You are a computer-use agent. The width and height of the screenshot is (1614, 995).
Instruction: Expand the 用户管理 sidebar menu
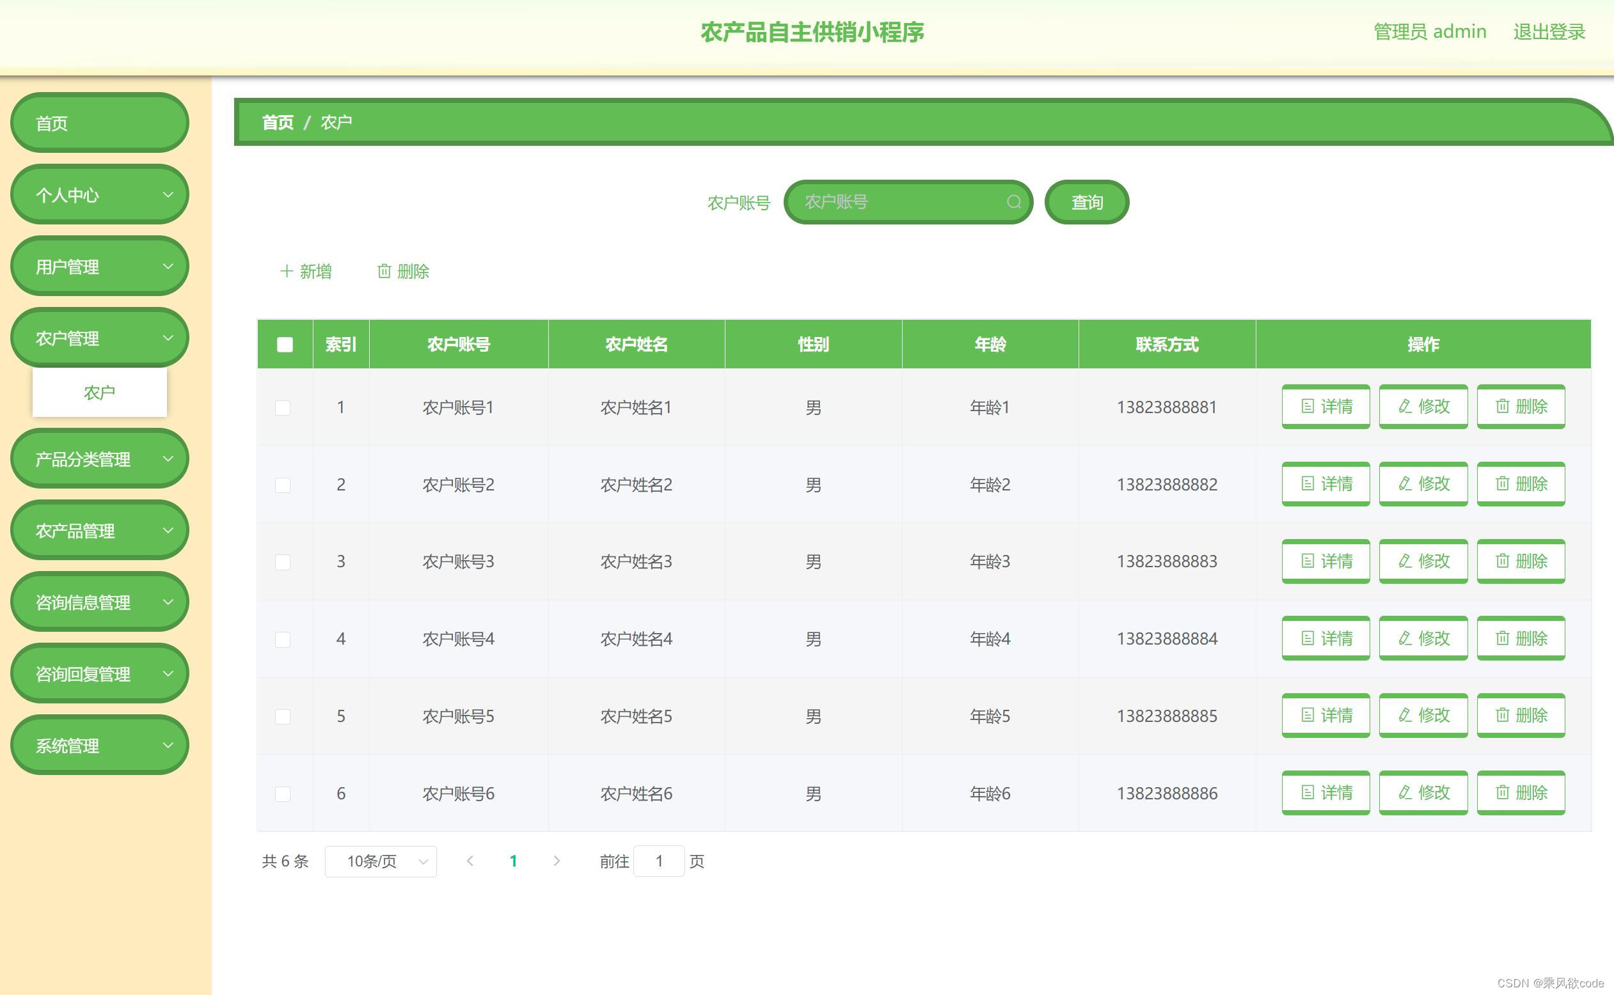click(x=99, y=267)
